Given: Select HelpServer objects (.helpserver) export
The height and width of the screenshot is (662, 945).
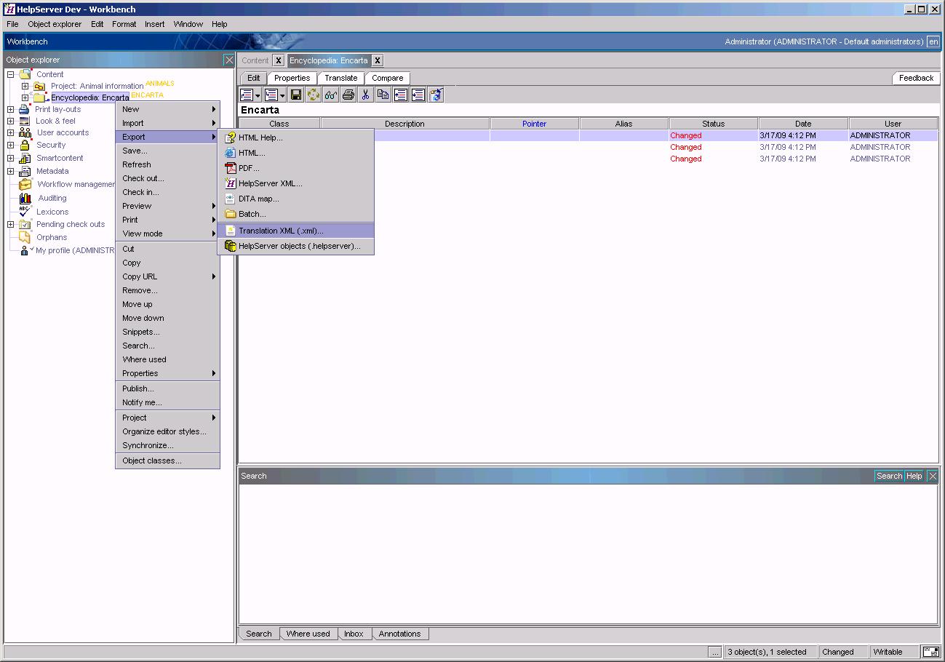Looking at the screenshot, I should tap(296, 246).
